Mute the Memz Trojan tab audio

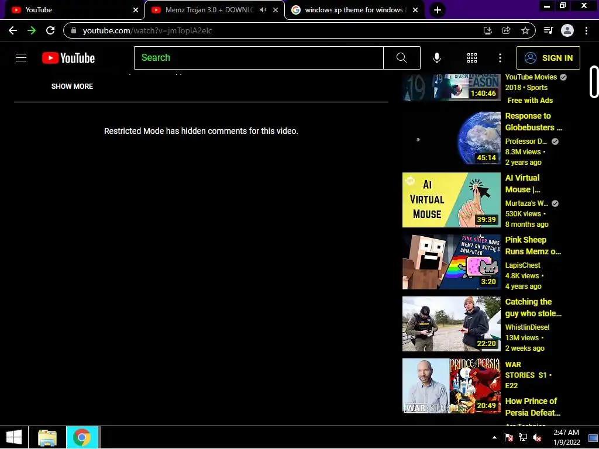pyautogui.click(x=263, y=10)
